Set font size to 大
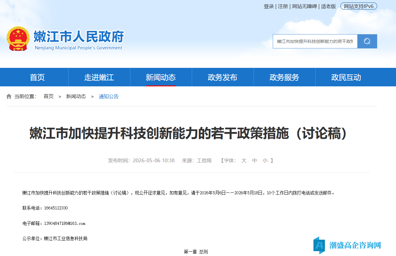Image resolution: width=396 pixels, height=256 pixels. pyautogui.click(x=244, y=160)
